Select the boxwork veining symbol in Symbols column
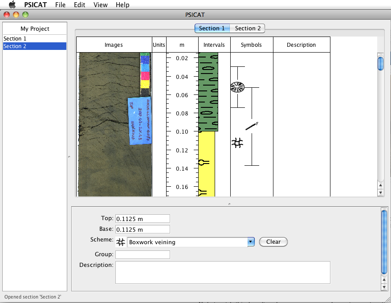The image size is (391, 303). click(237, 143)
